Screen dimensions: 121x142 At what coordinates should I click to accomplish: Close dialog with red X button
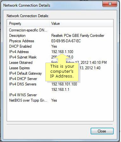(110, 4)
